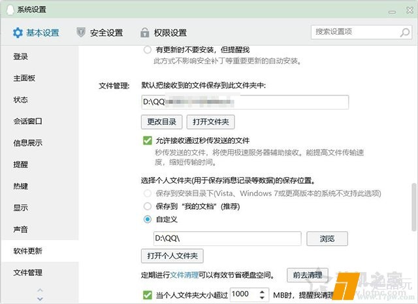Click the 打开个人文件夹 button
The height and width of the screenshot is (304, 418).
click(x=172, y=256)
